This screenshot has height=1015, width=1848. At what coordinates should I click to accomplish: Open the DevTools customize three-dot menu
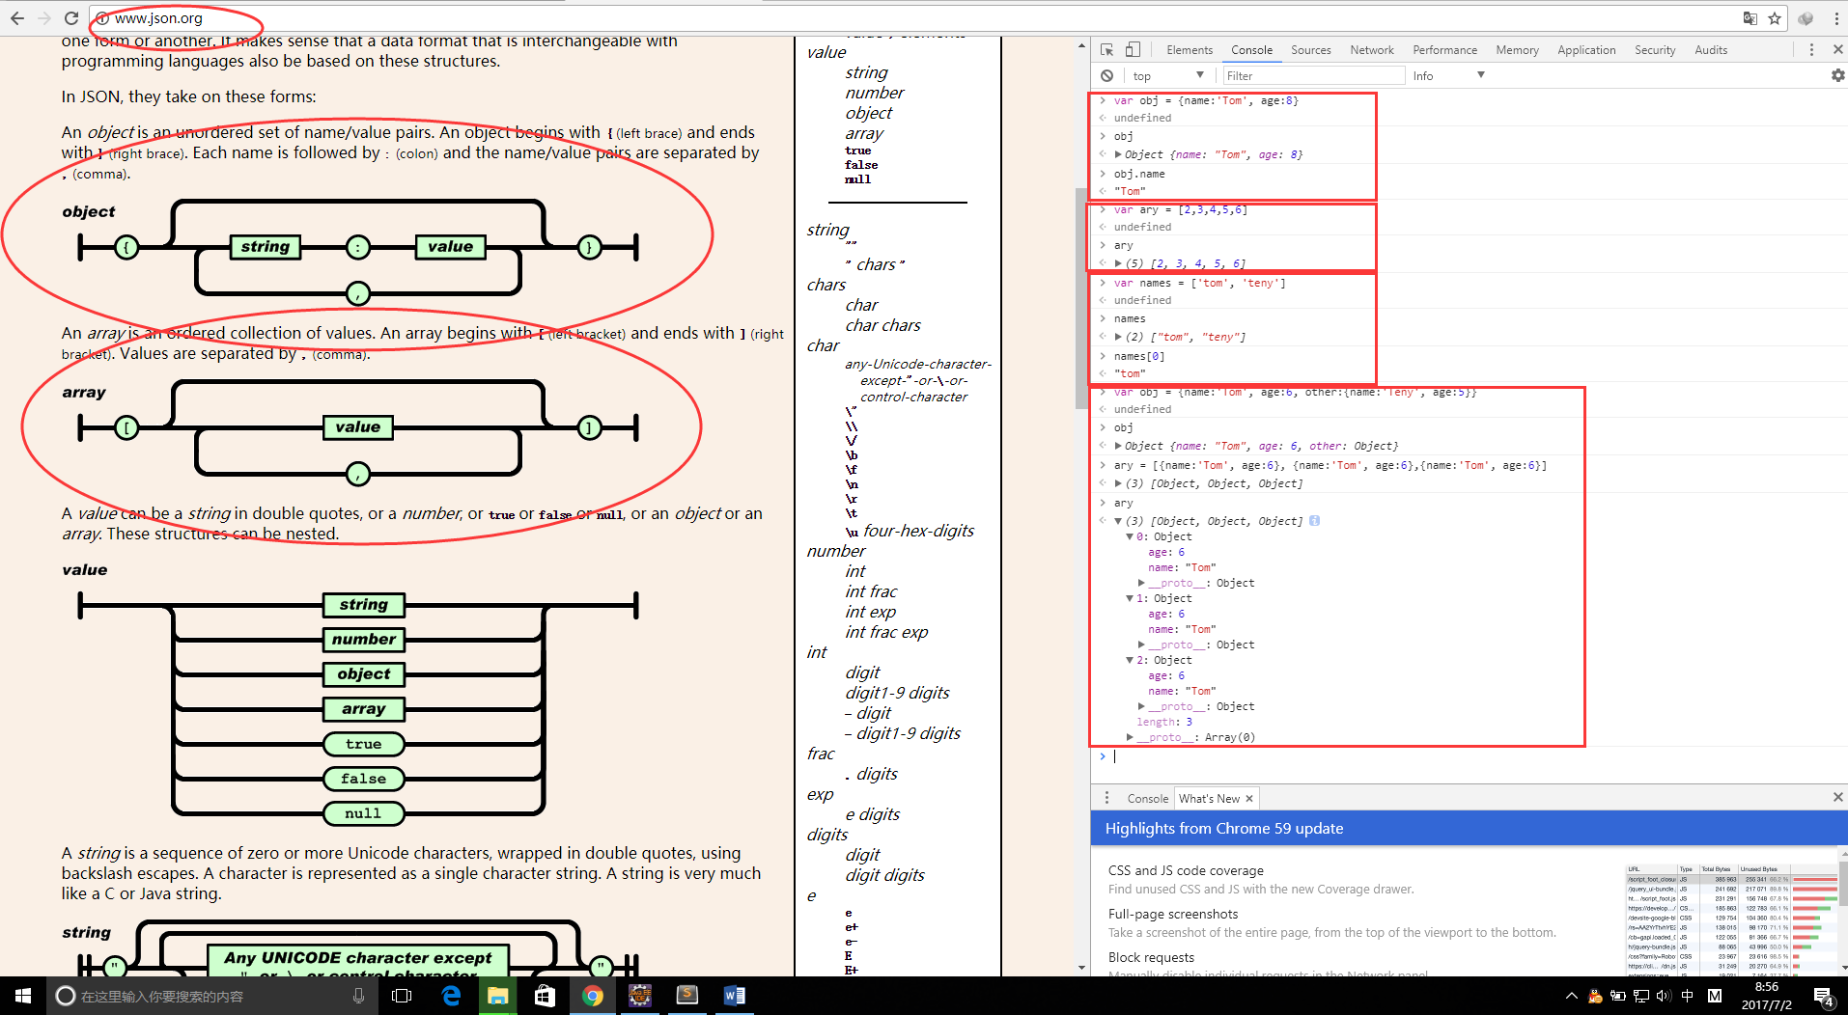click(x=1811, y=49)
